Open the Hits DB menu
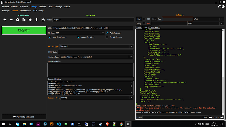Viewport: 226px width, 127px height. pyautogui.click(x=43, y=7)
